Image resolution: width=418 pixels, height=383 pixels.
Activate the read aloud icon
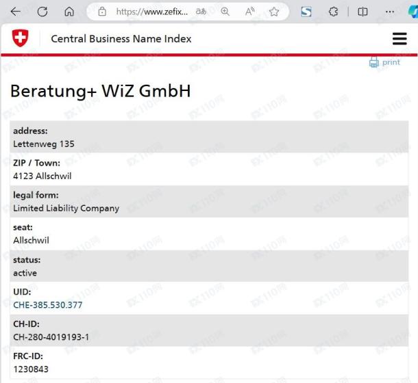tap(250, 12)
